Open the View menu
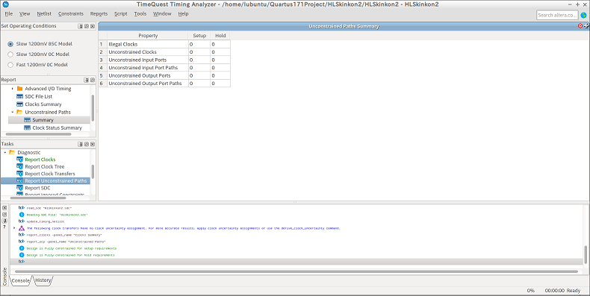This screenshot has height=296, width=590. (x=25, y=14)
